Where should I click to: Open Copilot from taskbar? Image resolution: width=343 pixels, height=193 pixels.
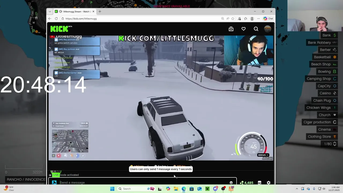coord(168,189)
